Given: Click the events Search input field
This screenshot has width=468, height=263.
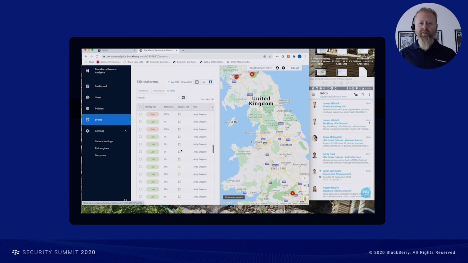Looking at the screenshot, I should (x=157, y=97).
